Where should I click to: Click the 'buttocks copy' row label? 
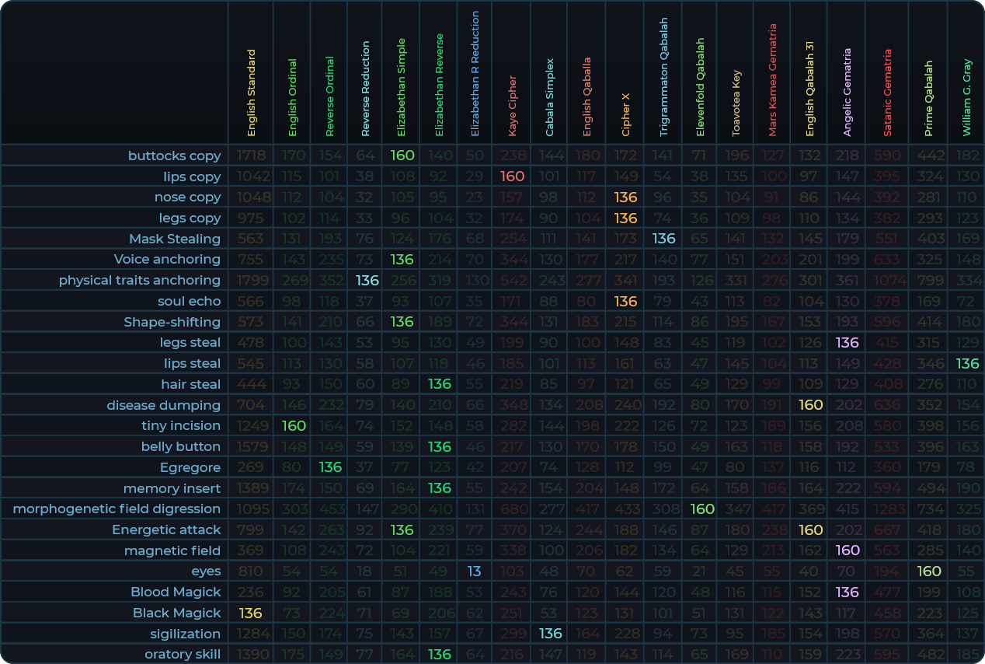tap(174, 156)
